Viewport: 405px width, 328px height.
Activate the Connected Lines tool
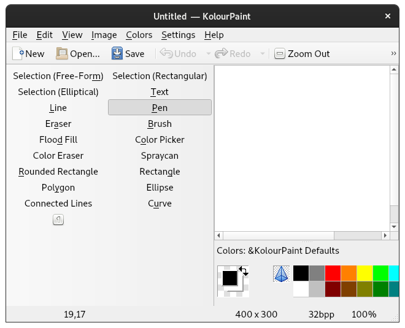[58, 204]
